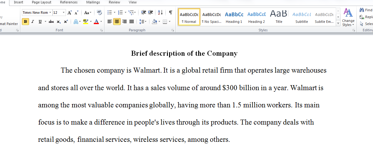Screen dimensions: 373x149
Task: Open the Numbering library dropdown arrow
Action: (x=125, y=13)
